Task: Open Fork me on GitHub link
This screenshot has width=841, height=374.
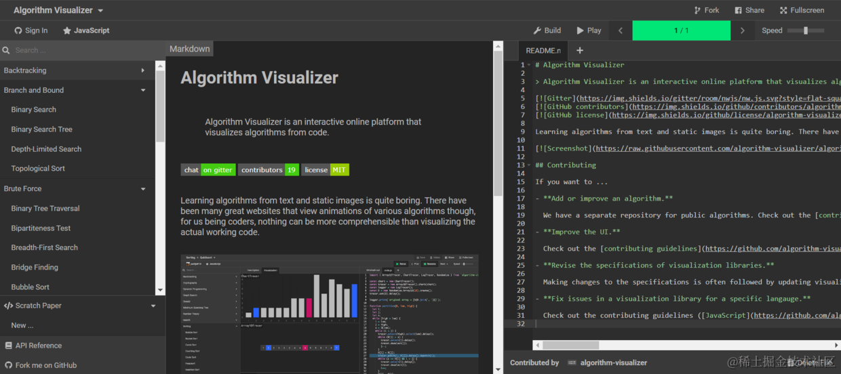Action: tap(46, 365)
